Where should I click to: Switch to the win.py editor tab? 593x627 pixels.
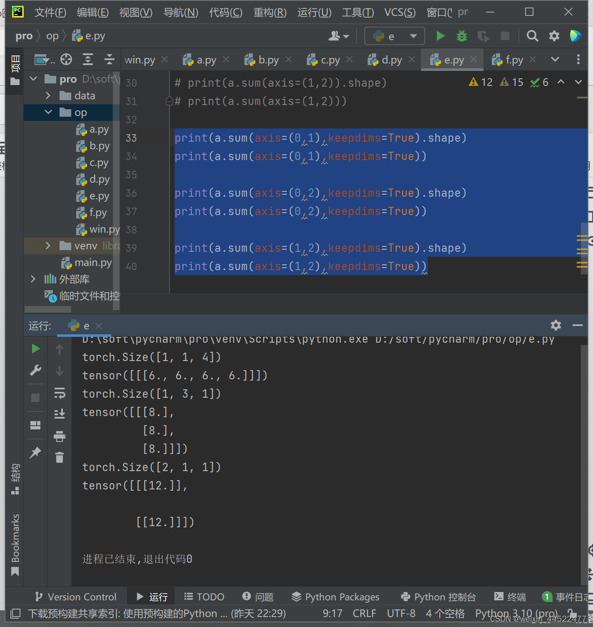click(140, 60)
